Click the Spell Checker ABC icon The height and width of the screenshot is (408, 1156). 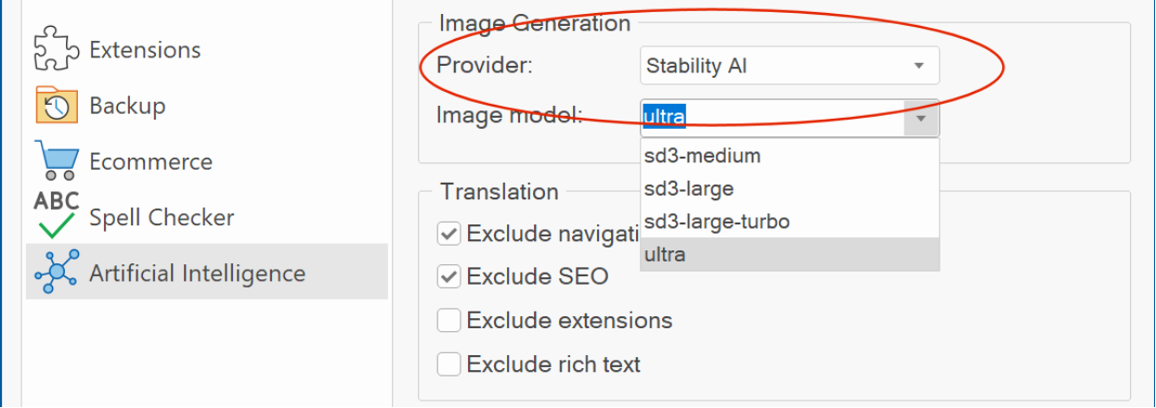[57, 216]
